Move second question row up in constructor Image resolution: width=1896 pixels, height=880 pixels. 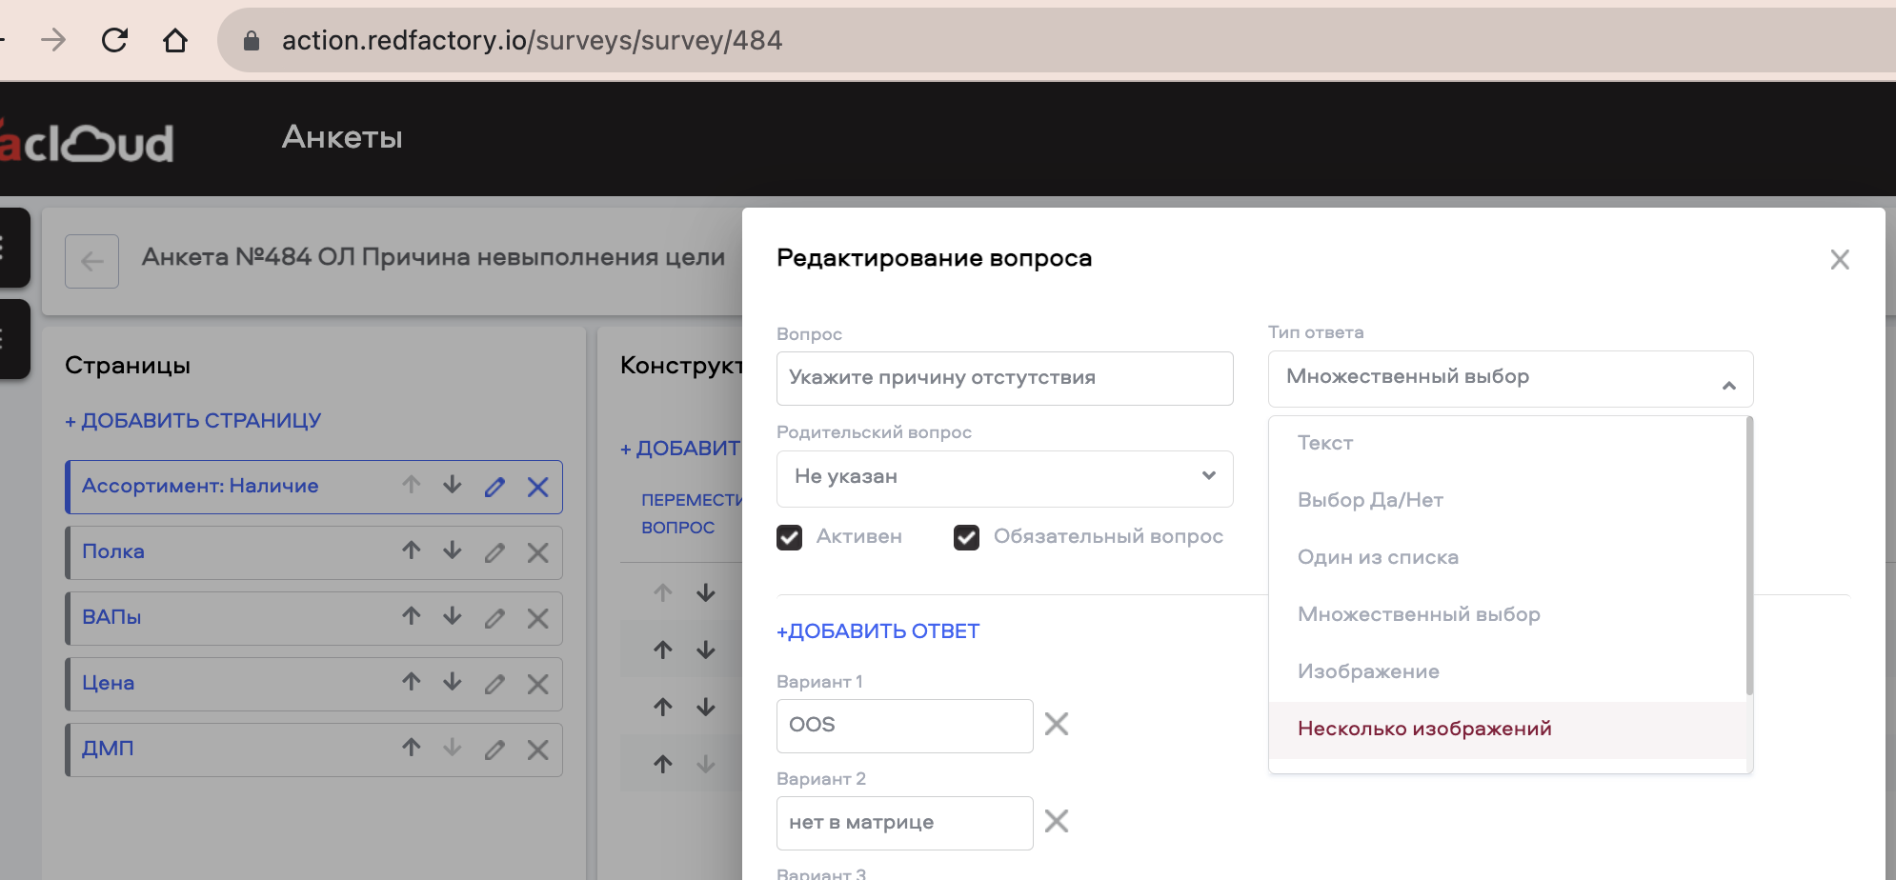663,650
